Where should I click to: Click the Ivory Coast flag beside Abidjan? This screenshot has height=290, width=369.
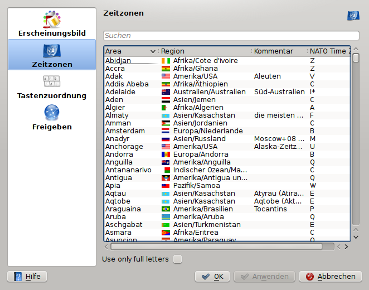coord(166,61)
